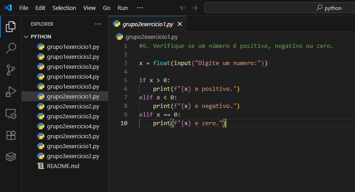Click the 'e negativo.' print statement
The height and width of the screenshot is (192, 355).
196,106
